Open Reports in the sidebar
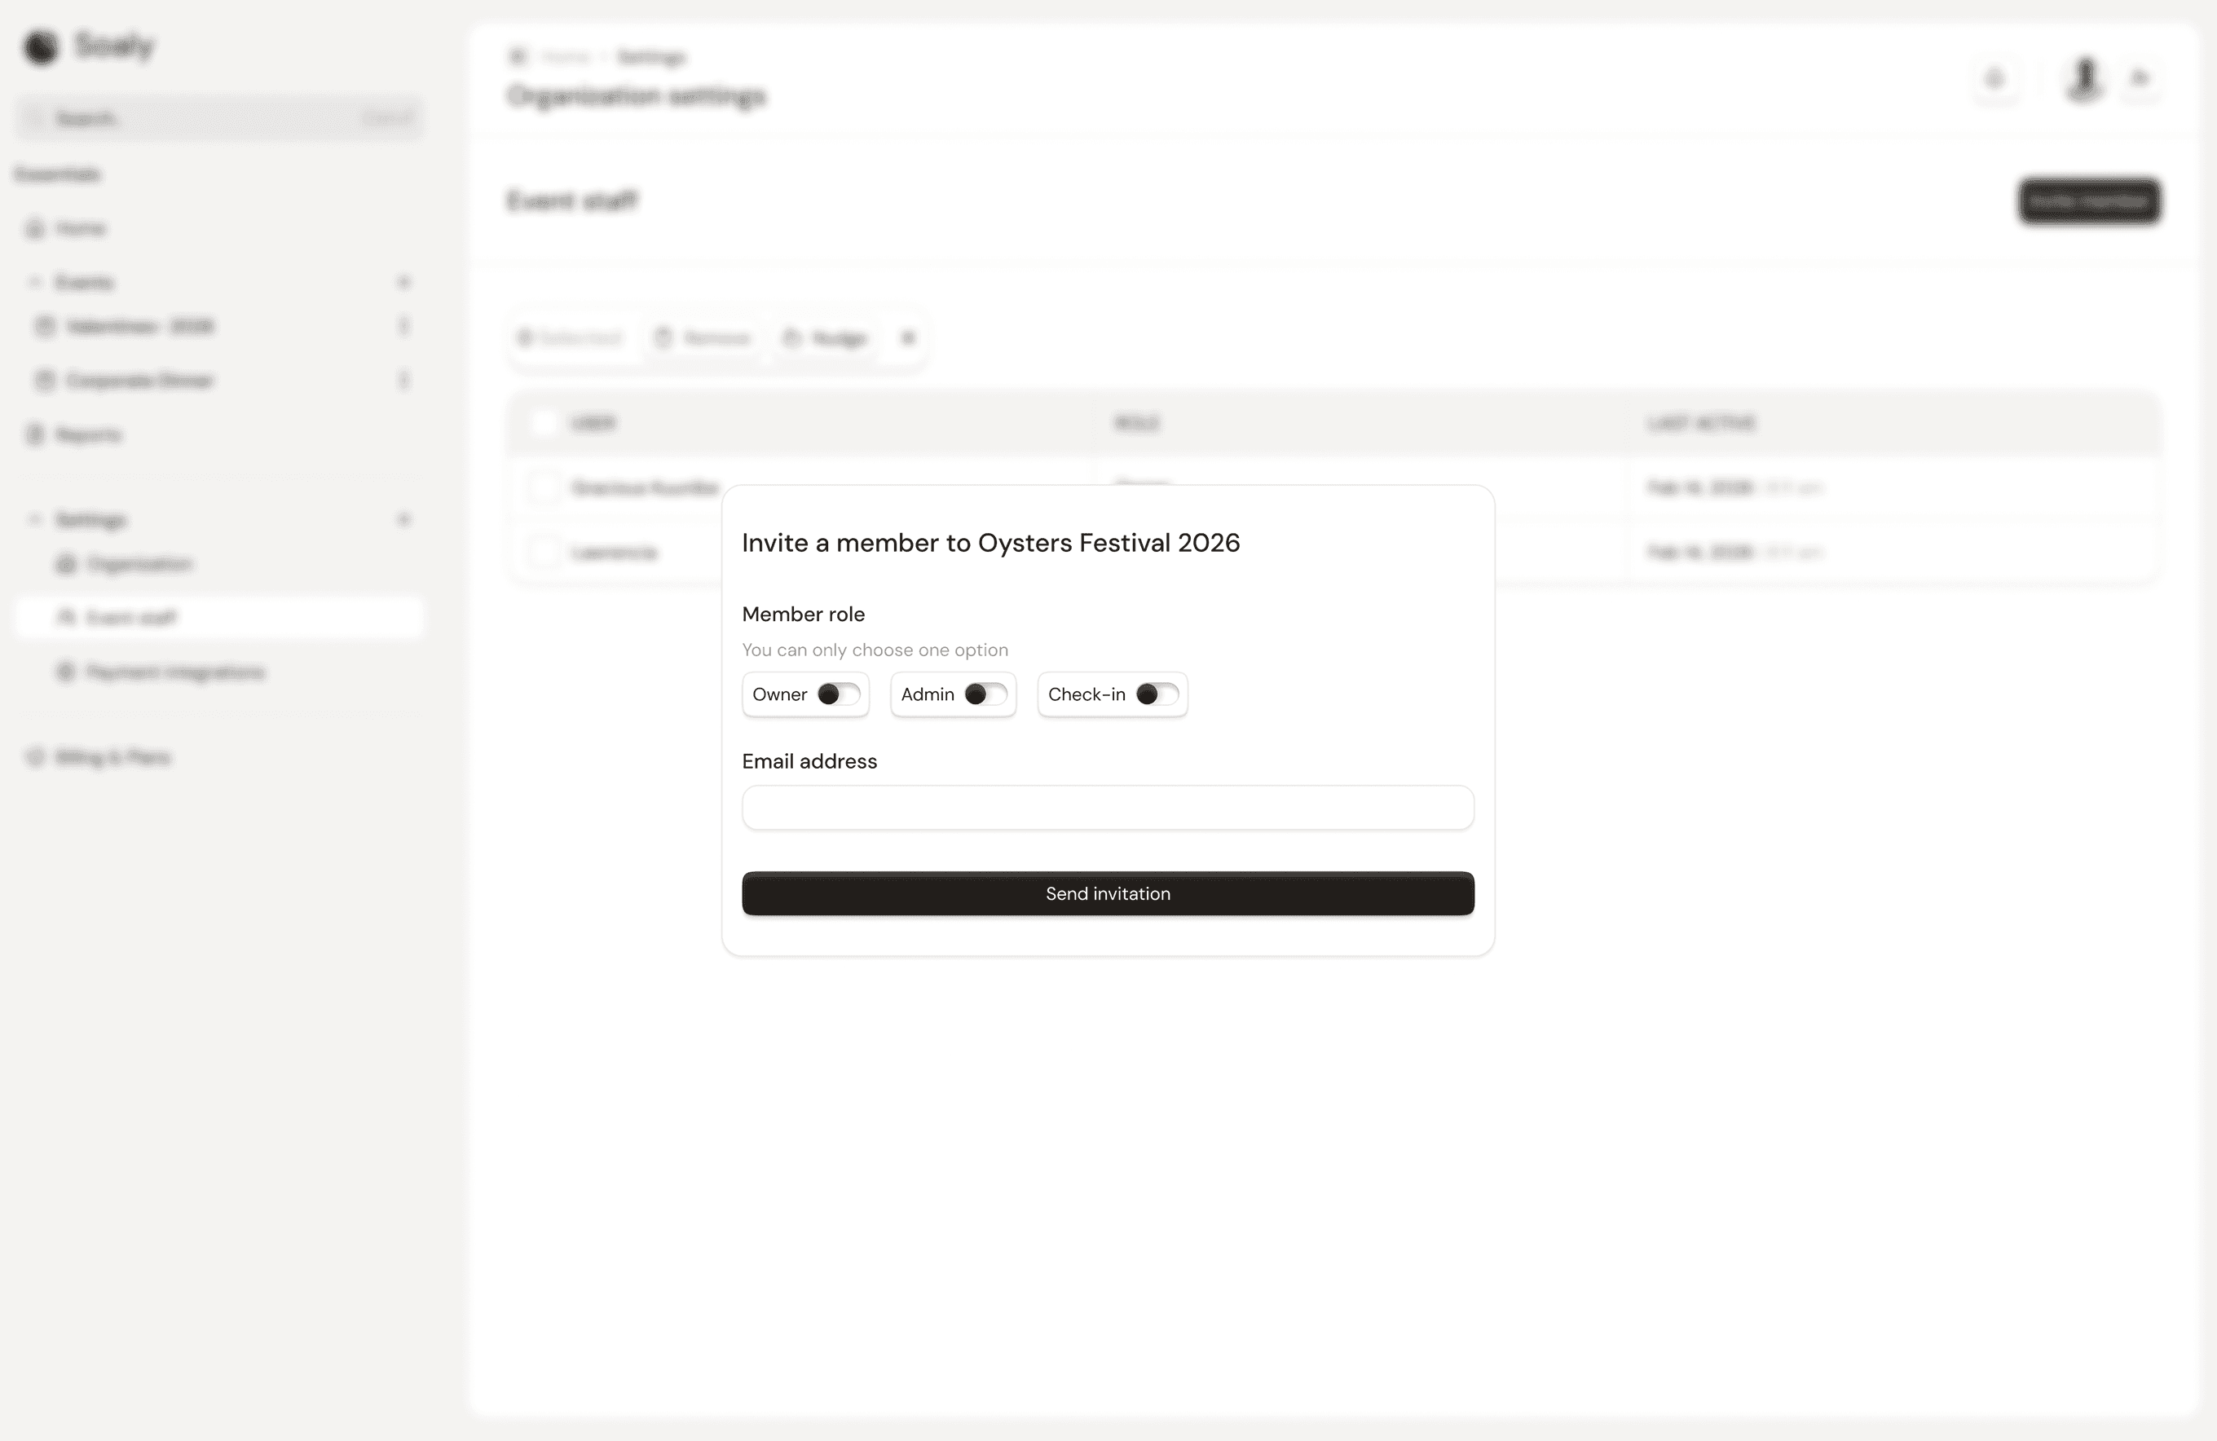The width and height of the screenshot is (2217, 1441). pyautogui.click(x=87, y=435)
